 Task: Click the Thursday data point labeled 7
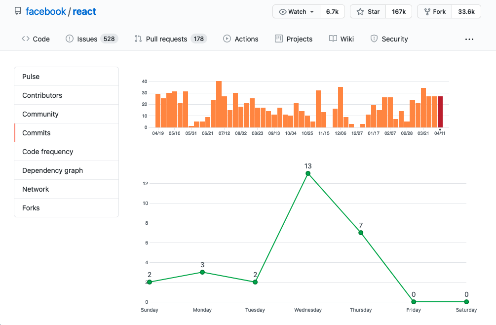coord(361,233)
